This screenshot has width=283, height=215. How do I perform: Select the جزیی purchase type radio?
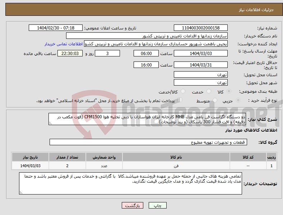[x=238, y=100]
